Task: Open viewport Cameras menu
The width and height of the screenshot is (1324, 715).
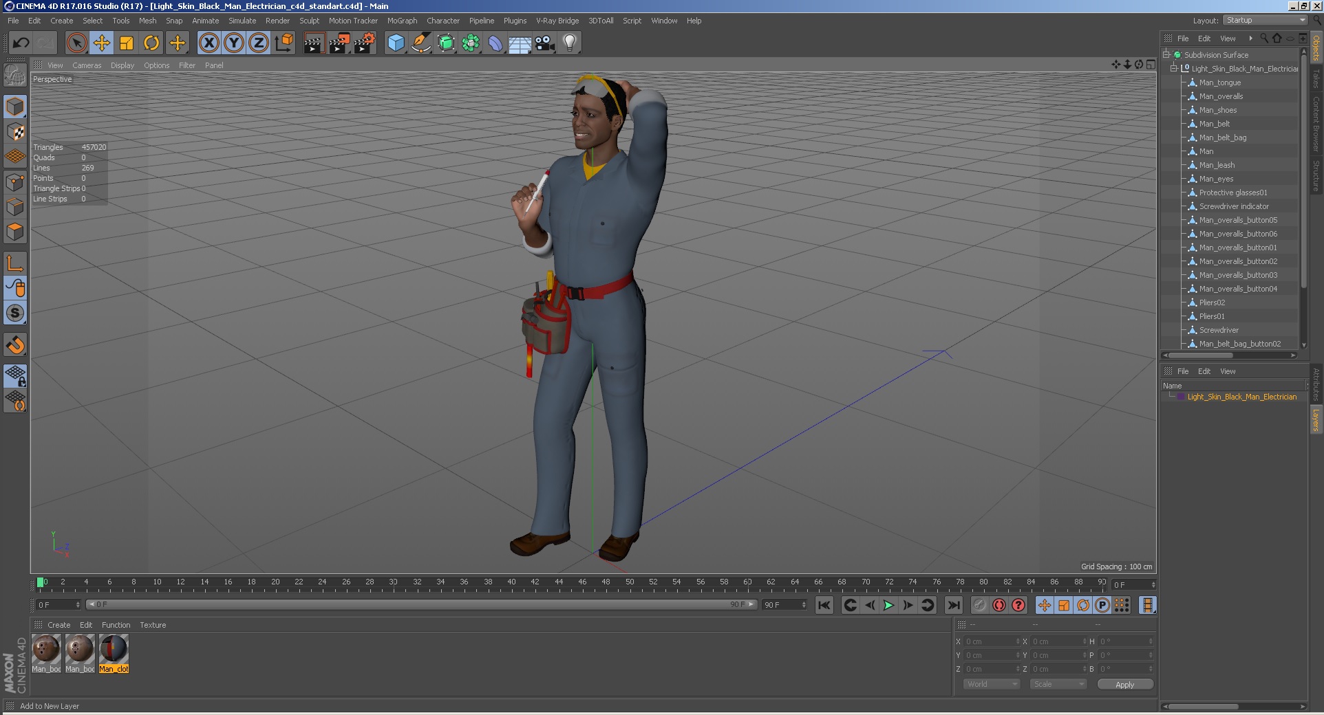Action: (x=87, y=65)
